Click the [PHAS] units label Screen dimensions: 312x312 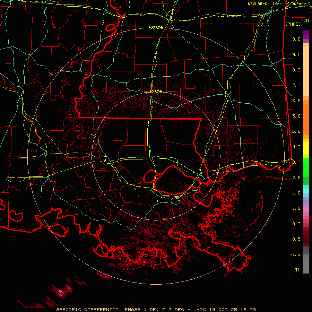coord(293,24)
